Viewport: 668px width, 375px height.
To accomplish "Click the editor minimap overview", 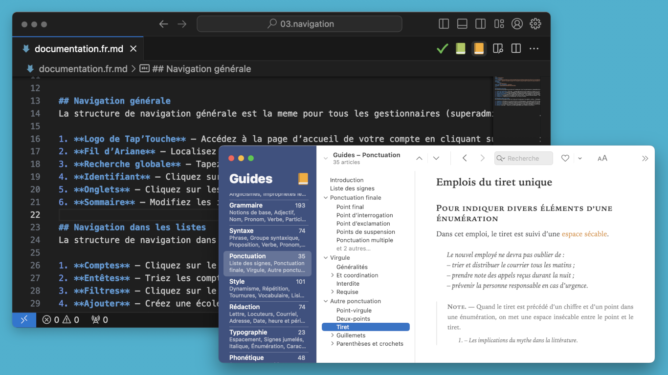I will 516,93.
